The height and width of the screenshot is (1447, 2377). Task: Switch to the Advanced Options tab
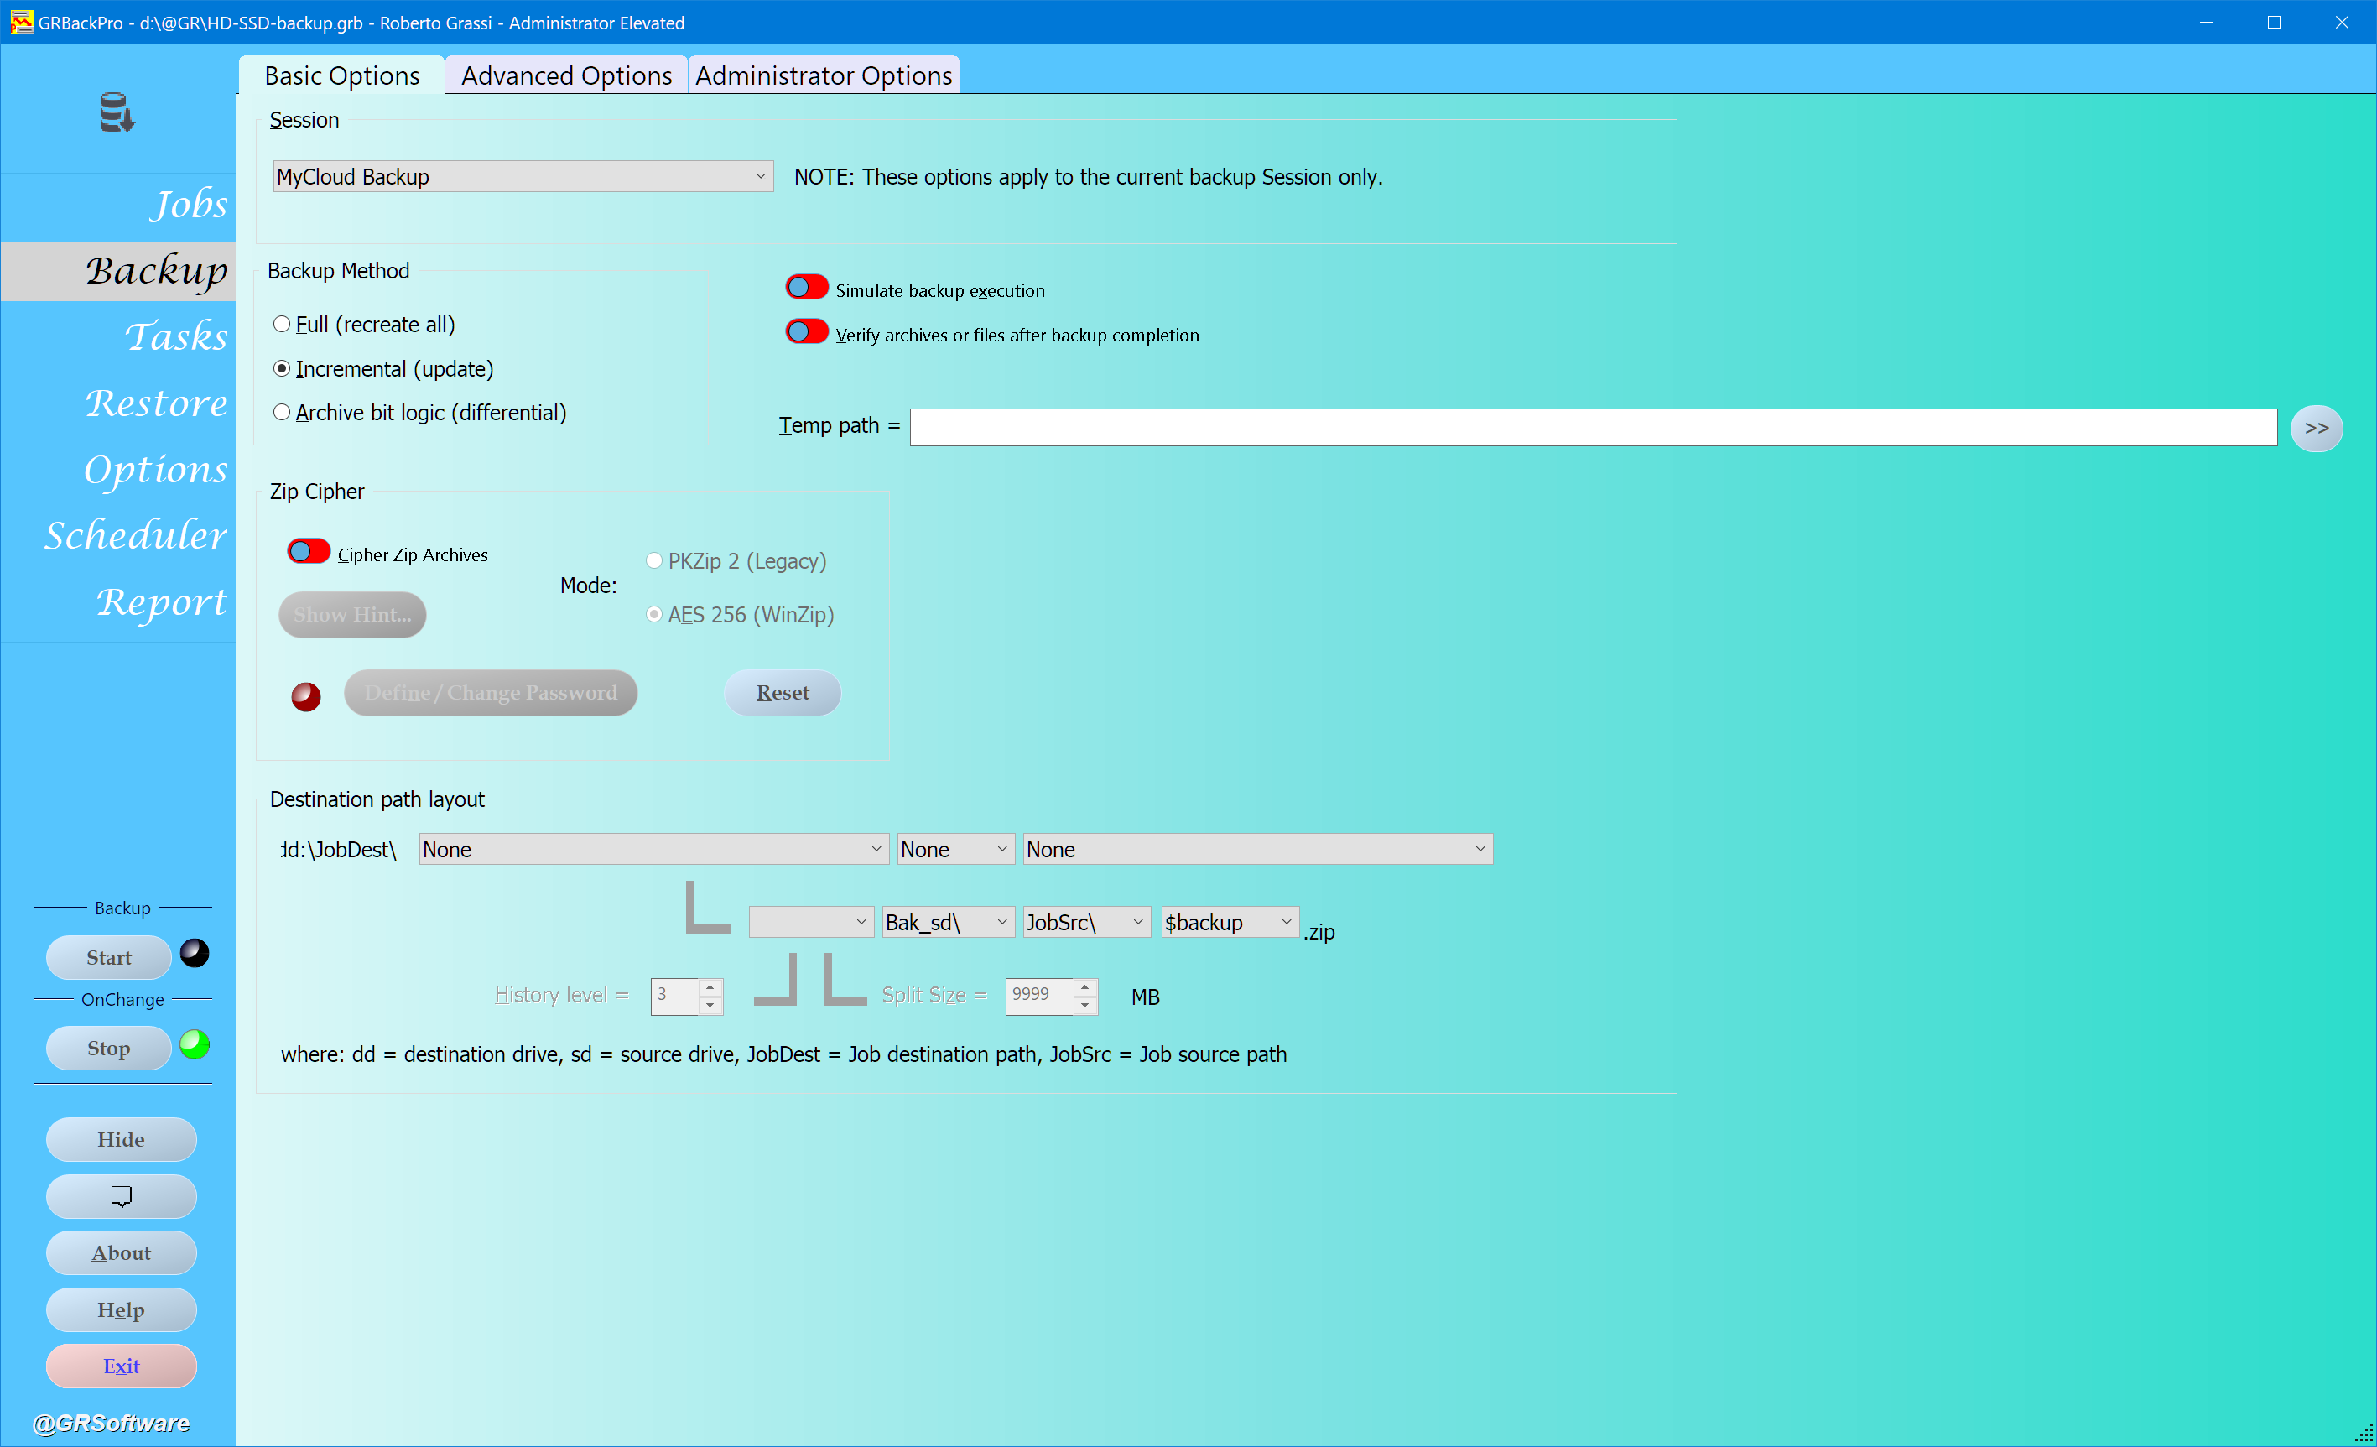pos(566,75)
